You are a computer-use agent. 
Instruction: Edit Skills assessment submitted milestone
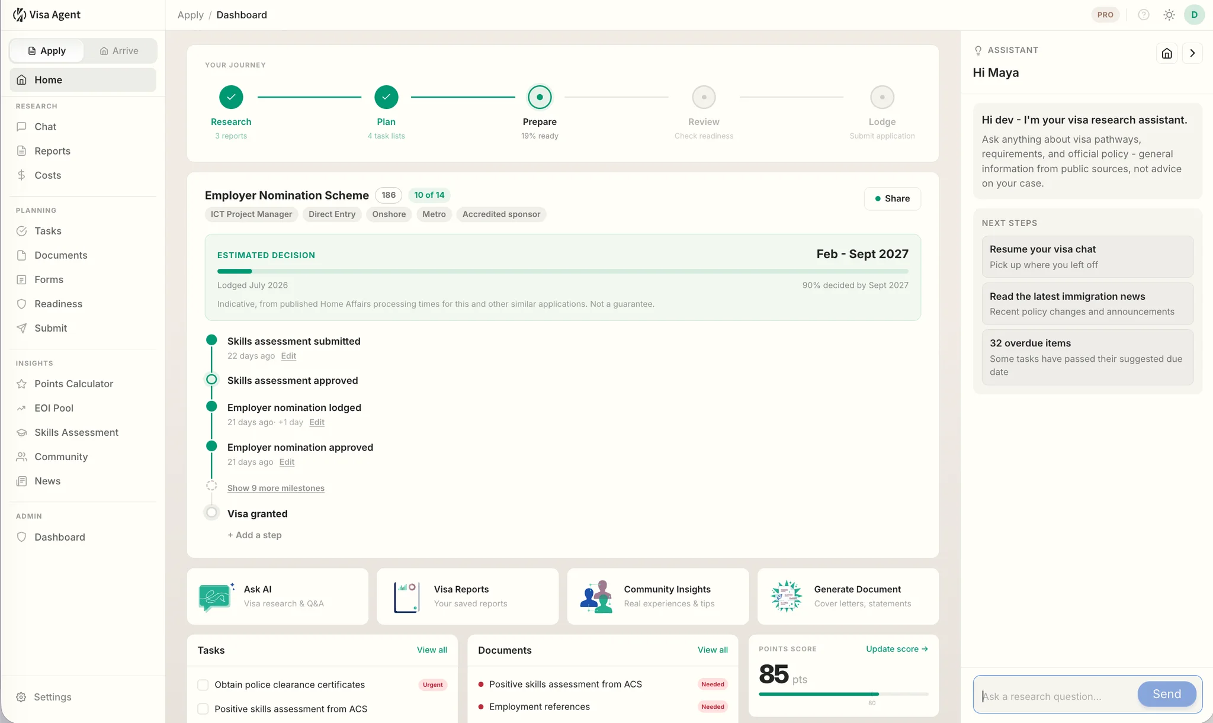pyautogui.click(x=288, y=356)
